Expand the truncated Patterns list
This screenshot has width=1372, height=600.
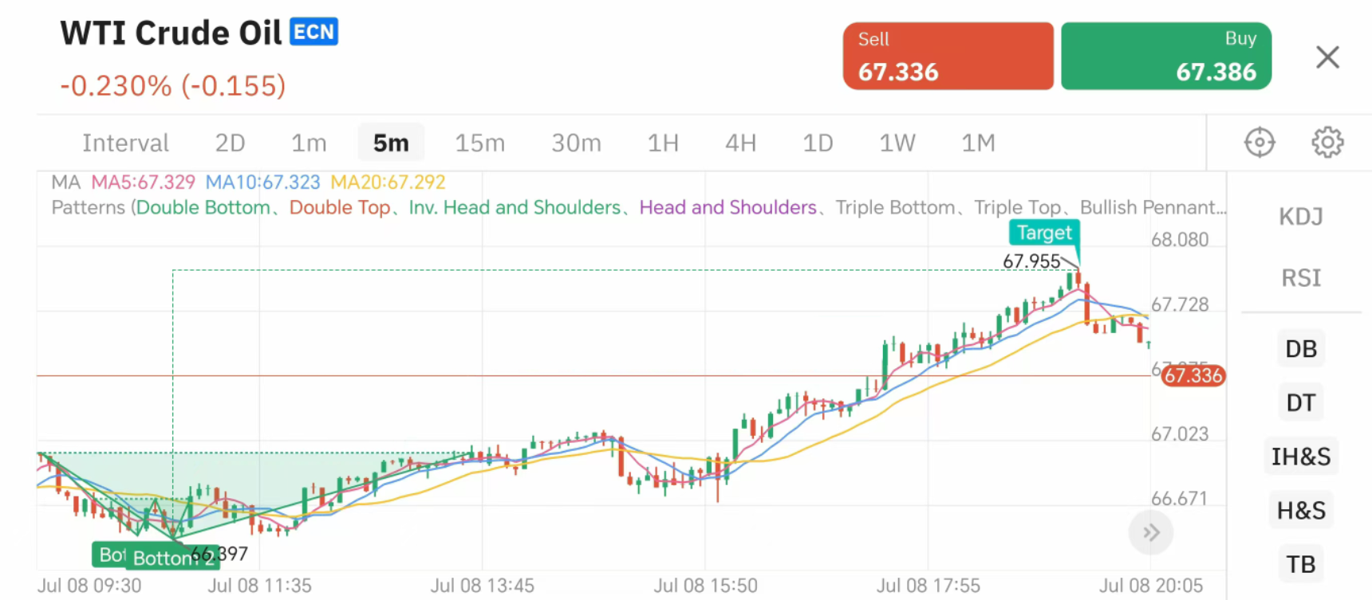pos(1152,208)
